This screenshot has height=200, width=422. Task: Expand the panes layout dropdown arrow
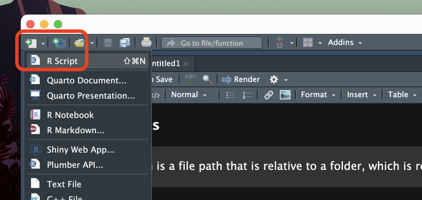(x=320, y=43)
